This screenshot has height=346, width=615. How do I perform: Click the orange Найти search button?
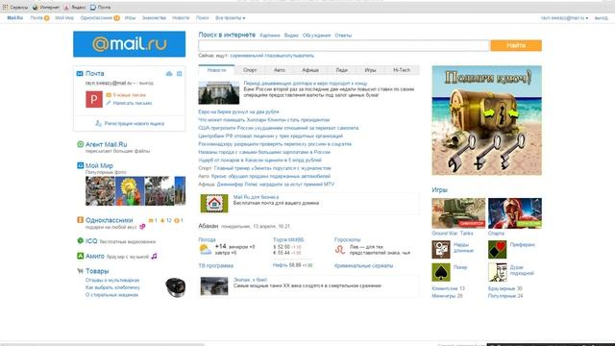click(x=516, y=45)
